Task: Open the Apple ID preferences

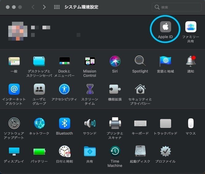Action: click(165, 27)
